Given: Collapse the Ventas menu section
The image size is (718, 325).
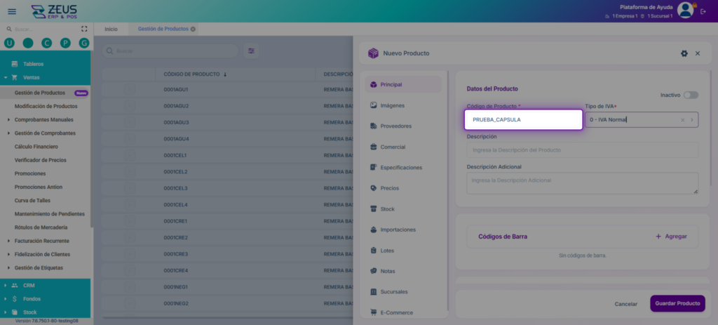Looking at the screenshot, I should pyautogui.click(x=6, y=77).
